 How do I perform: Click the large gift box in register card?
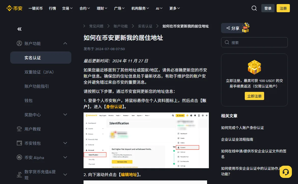point(254,67)
